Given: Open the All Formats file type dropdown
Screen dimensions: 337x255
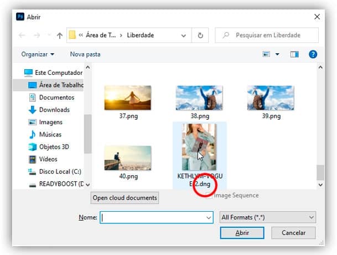Looking at the screenshot, I should (268, 217).
